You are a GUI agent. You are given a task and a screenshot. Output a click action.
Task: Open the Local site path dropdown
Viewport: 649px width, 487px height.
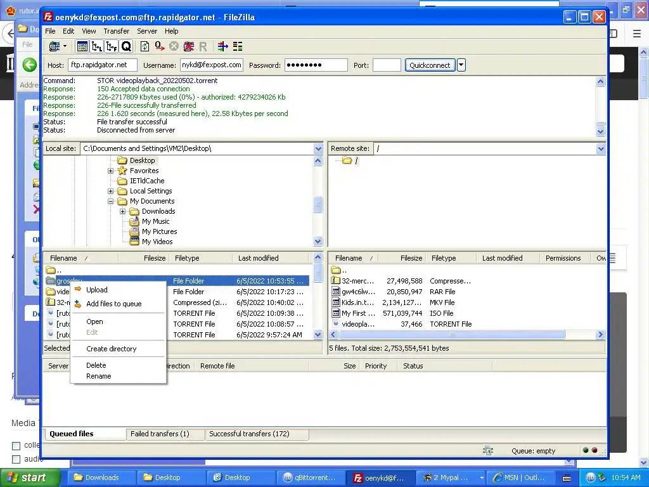pyautogui.click(x=318, y=148)
